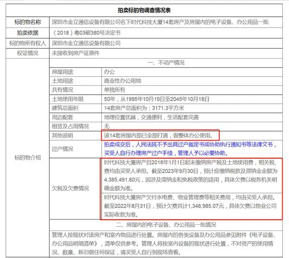Click the title 拍卖标的物调查情况表
289x258 pixels.
point(144,10)
